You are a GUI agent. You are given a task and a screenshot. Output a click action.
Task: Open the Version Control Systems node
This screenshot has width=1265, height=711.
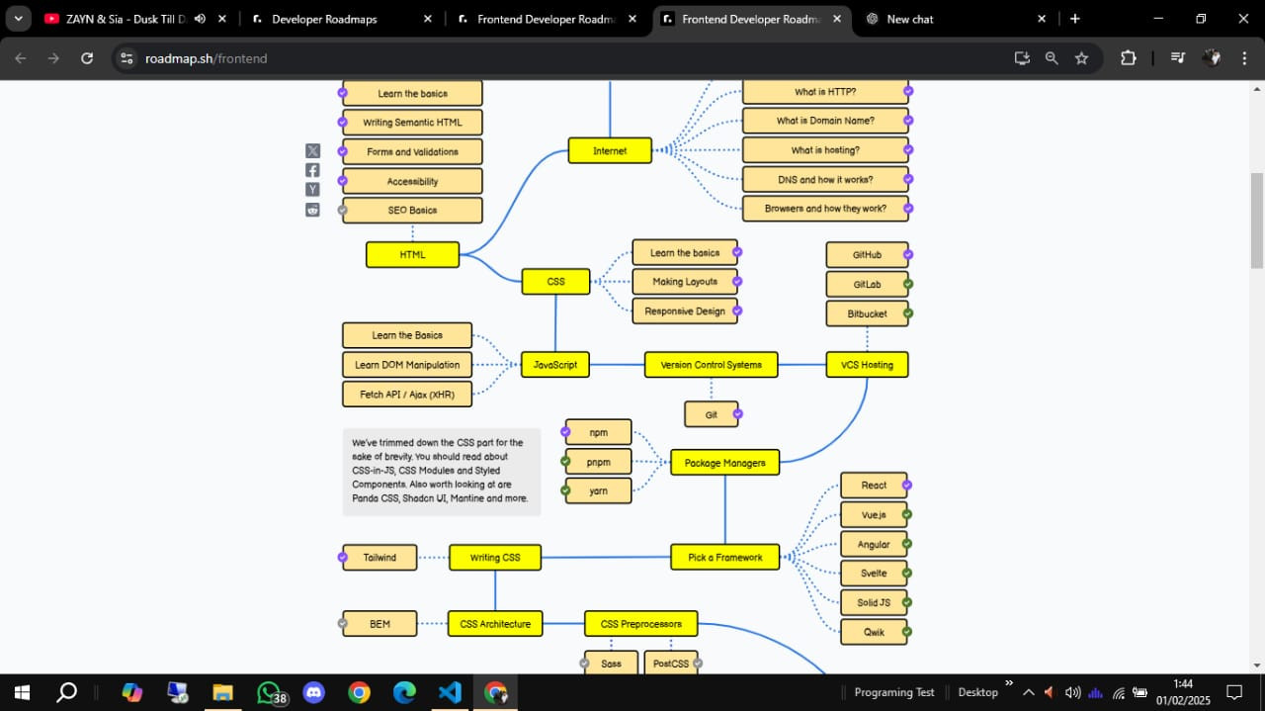(711, 365)
